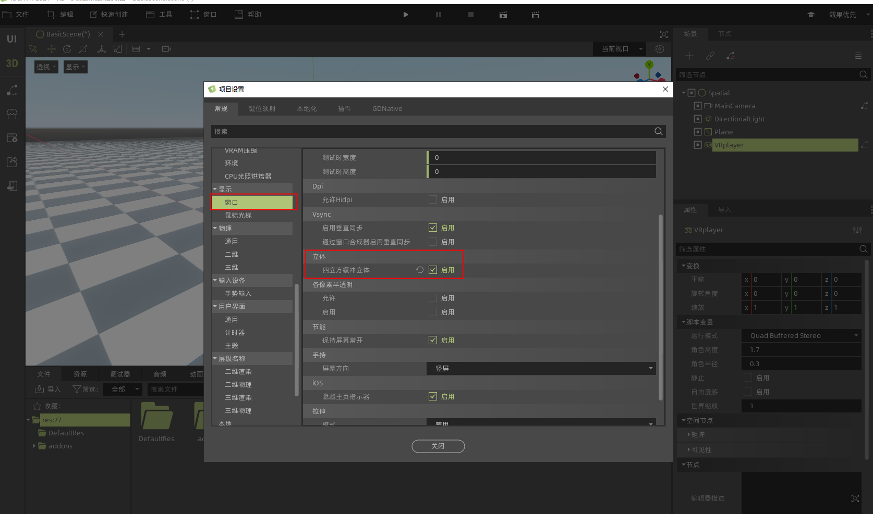Click the camera preview icon in viewport toolbar
873x514 pixels.
click(x=166, y=49)
